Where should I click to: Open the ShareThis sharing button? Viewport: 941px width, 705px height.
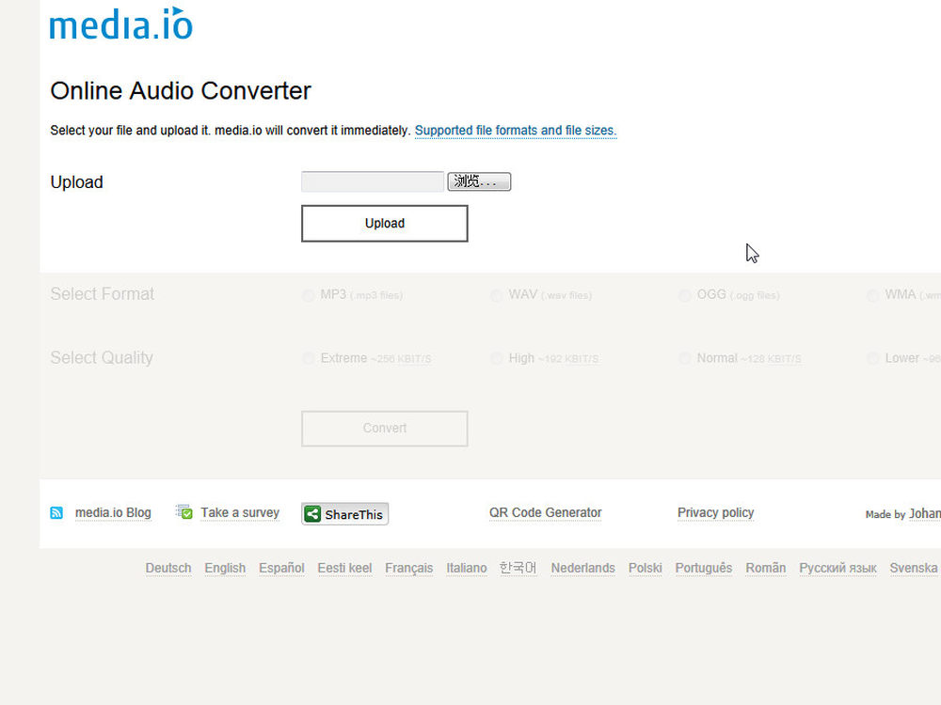coord(345,514)
